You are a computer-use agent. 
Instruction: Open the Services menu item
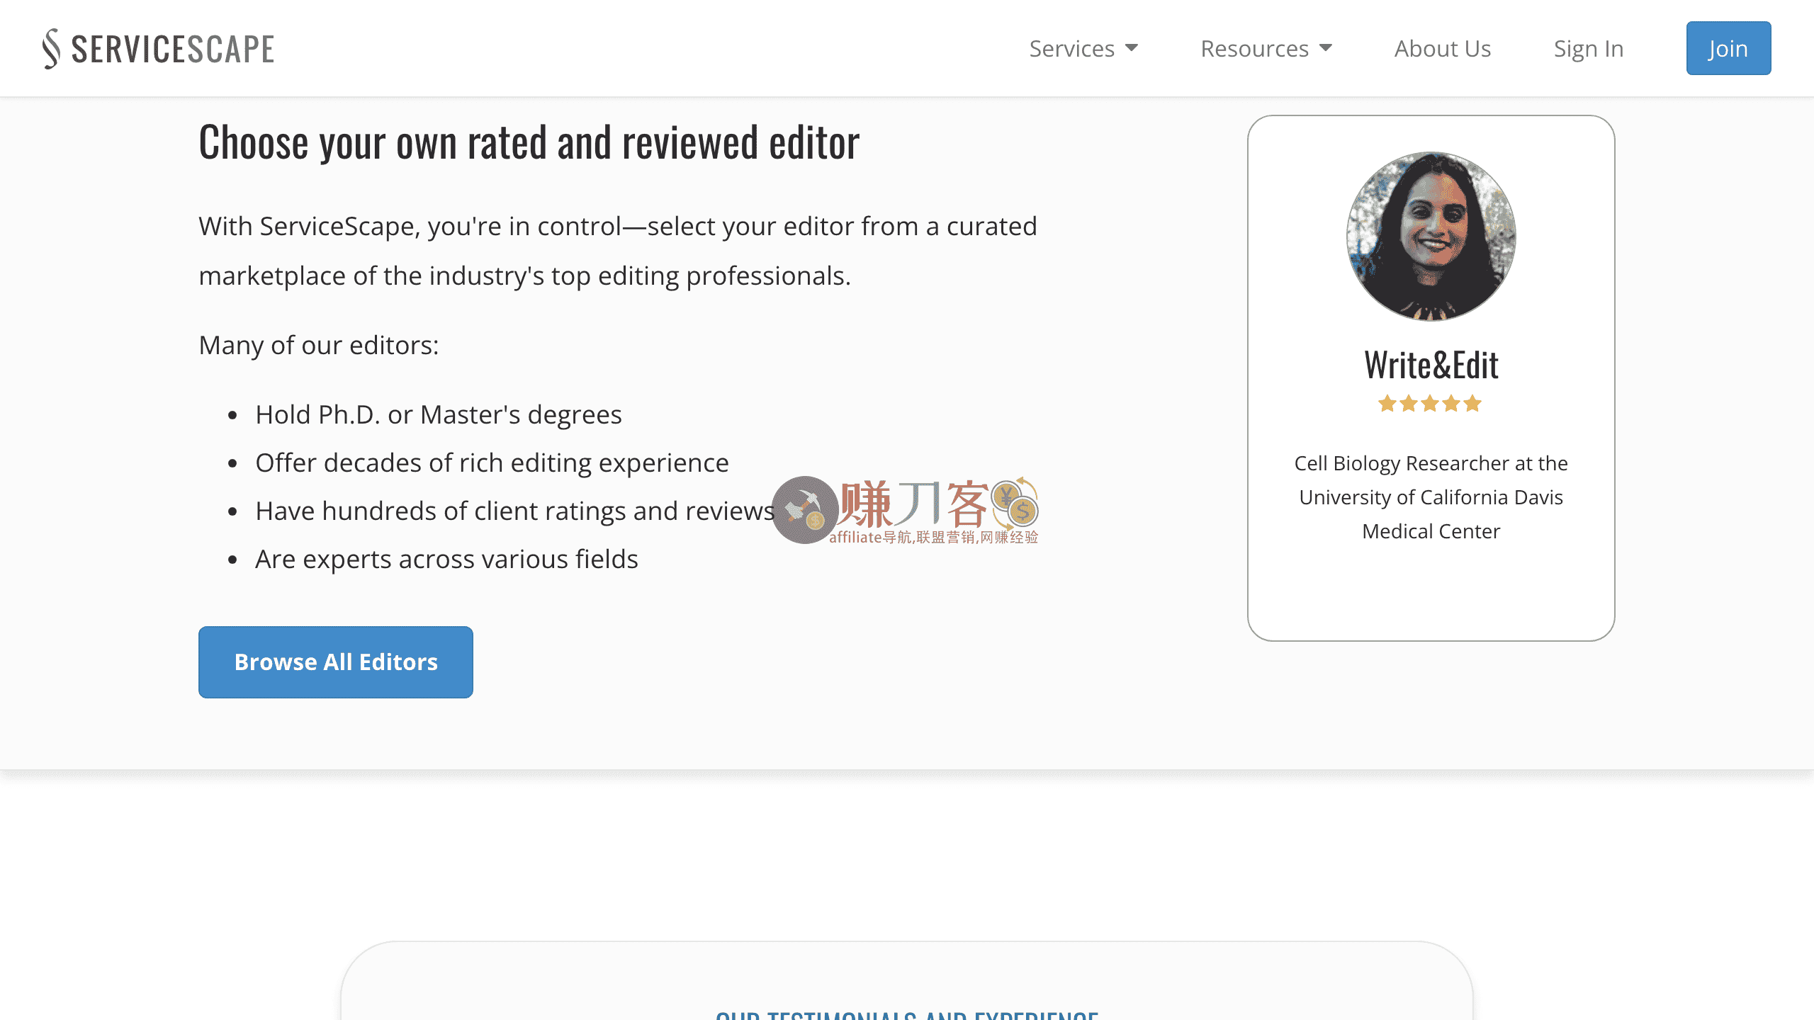(x=1071, y=48)
